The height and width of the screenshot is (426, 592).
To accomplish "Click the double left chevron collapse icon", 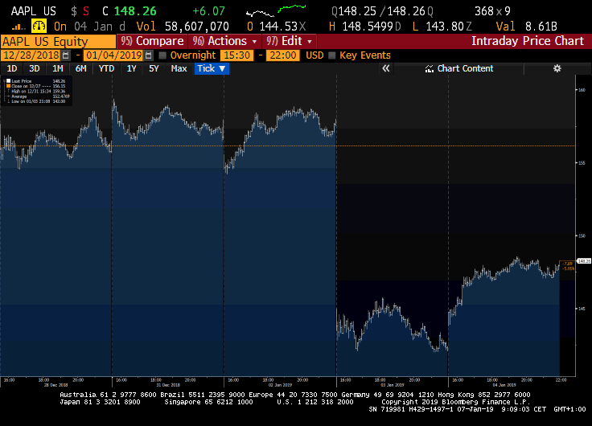I will pos(385,68).
